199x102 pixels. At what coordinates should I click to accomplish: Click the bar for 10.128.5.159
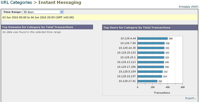[x=150, y=72]
